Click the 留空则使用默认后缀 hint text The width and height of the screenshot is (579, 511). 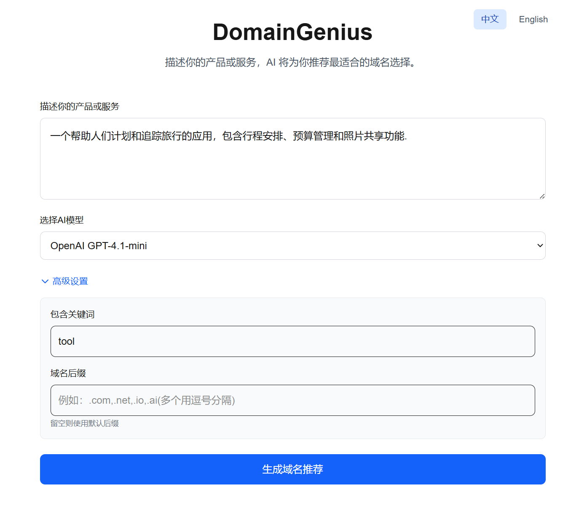click(85, 423)
